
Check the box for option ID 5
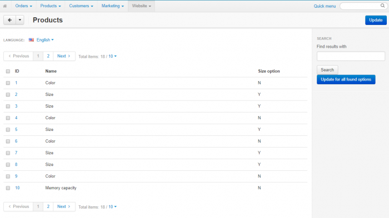point(8,130)
